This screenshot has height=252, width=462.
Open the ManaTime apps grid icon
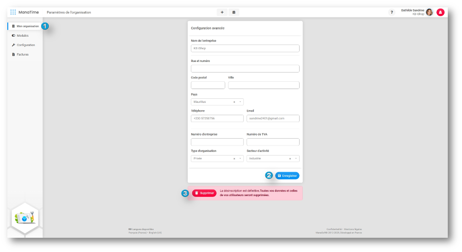click(x=13, y=12)
